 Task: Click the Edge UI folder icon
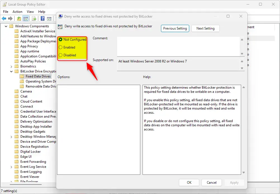[16, 157]
